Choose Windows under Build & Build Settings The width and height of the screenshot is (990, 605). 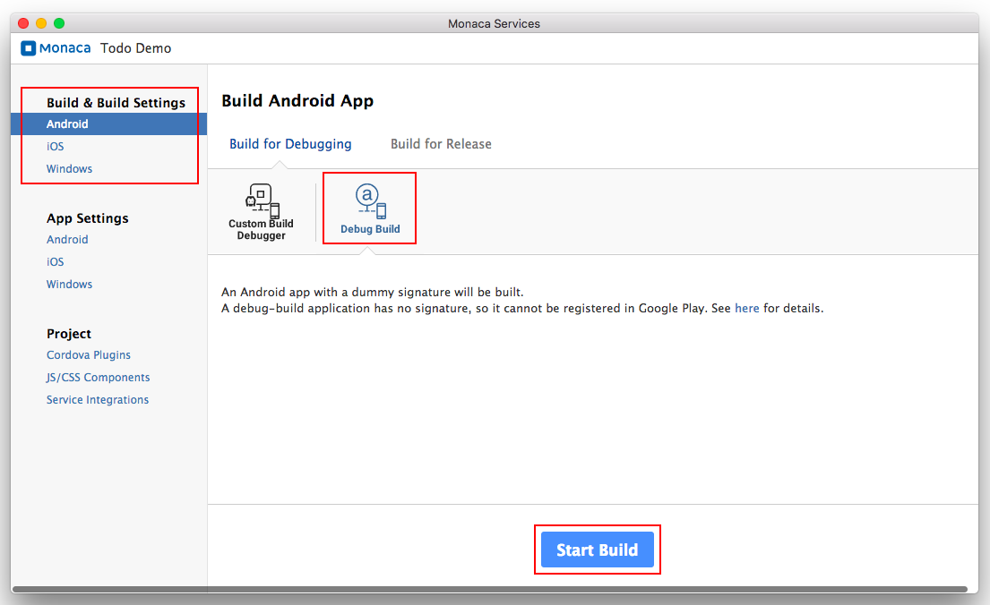(69, 169)
